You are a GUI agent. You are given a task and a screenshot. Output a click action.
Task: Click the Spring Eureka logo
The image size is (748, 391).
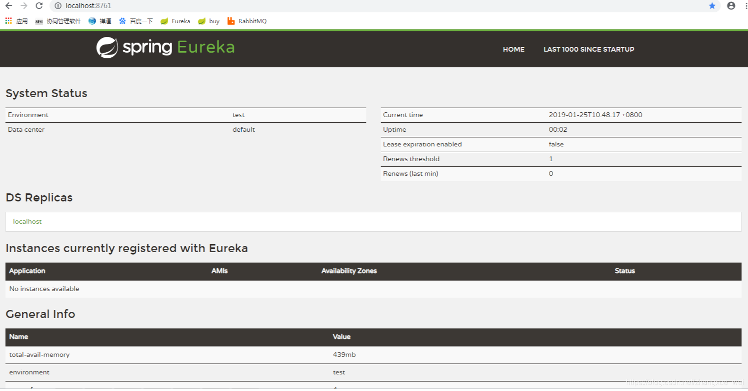point(165,47)
